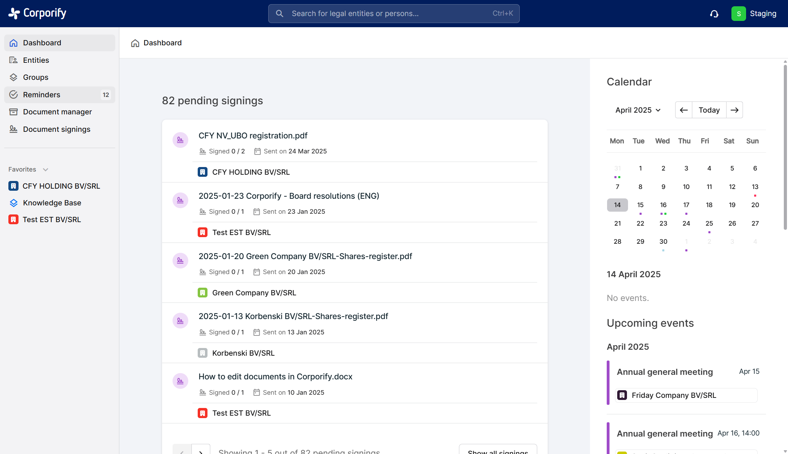The image size is (788, 454).
Task: Click the Corporify logo
Action: (37, 13)
